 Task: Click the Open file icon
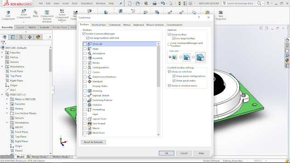click(x=138, y=3)
